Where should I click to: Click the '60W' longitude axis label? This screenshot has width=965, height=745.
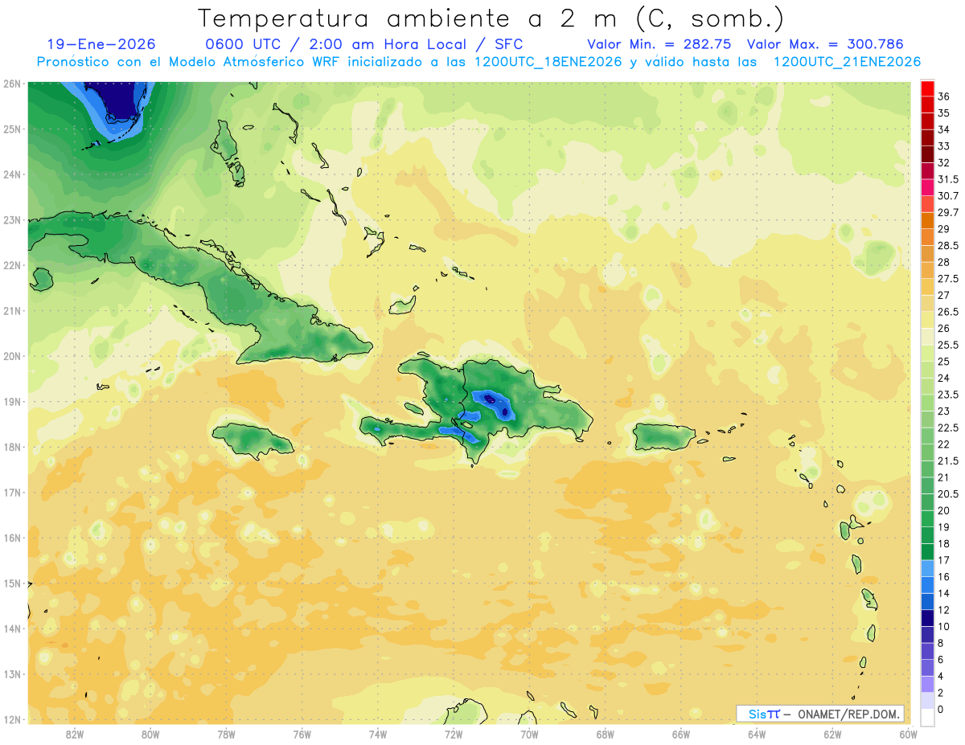[909, 734]
